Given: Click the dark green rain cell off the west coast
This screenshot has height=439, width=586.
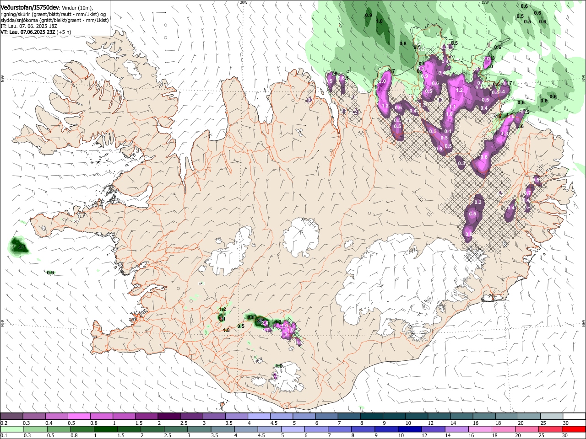Looking at the screenshot, I should pos(18,246).
